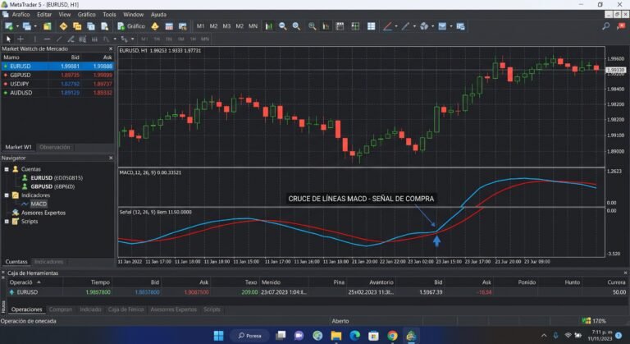Switch to the Compran tab in toolbox
This screenshot has width=630, height=344.
61,310
